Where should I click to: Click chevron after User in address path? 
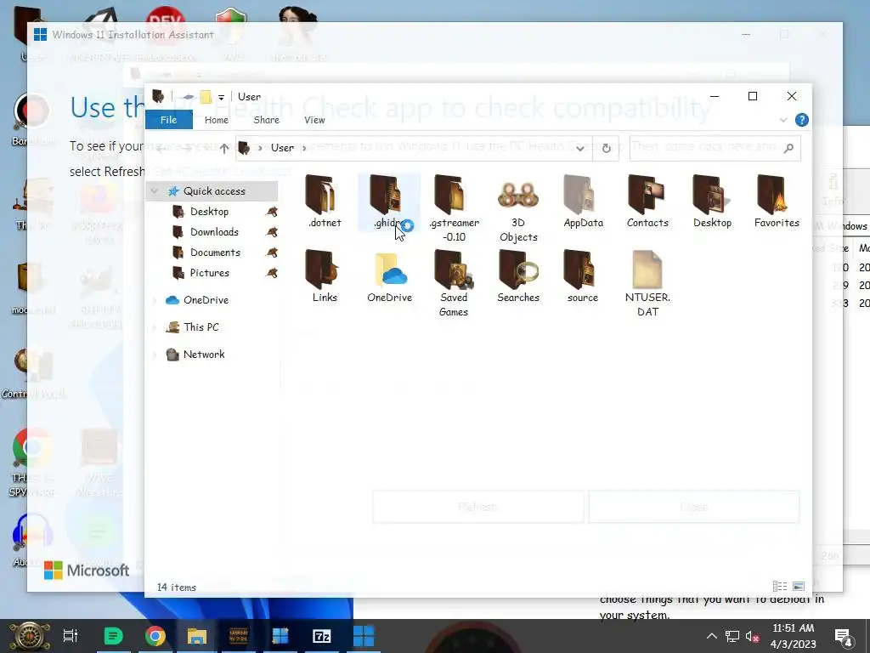pyautogui.click(x=304, y=148)
